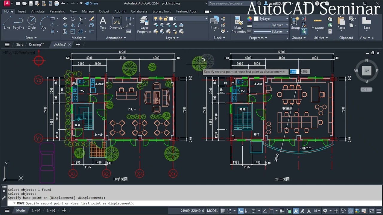Expand the Modify panel dropdown

(78, 38)
